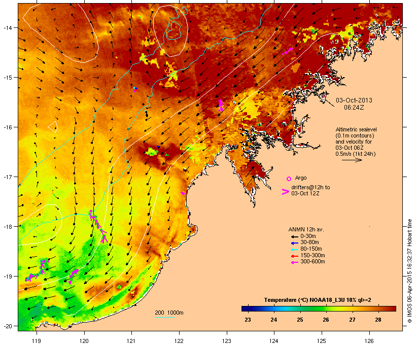
Task: Click the latitude axis label -20
Action: [x=7, y=326]
